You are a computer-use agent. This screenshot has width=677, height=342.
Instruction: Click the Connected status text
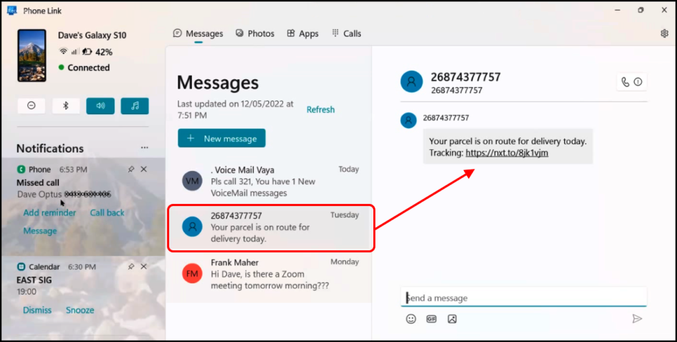pos(89,68)
